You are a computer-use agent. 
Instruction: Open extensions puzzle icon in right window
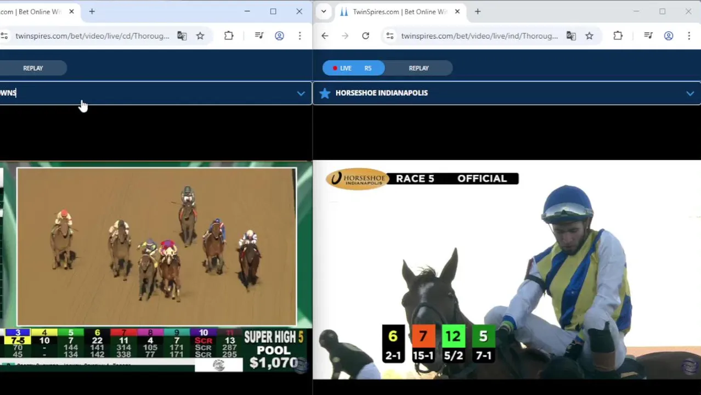618,36
